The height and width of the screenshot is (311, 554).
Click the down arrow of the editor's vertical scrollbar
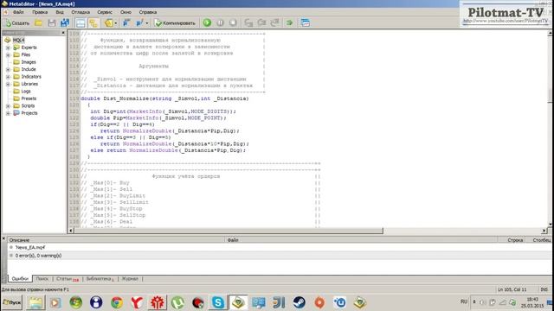coord(551,225)
